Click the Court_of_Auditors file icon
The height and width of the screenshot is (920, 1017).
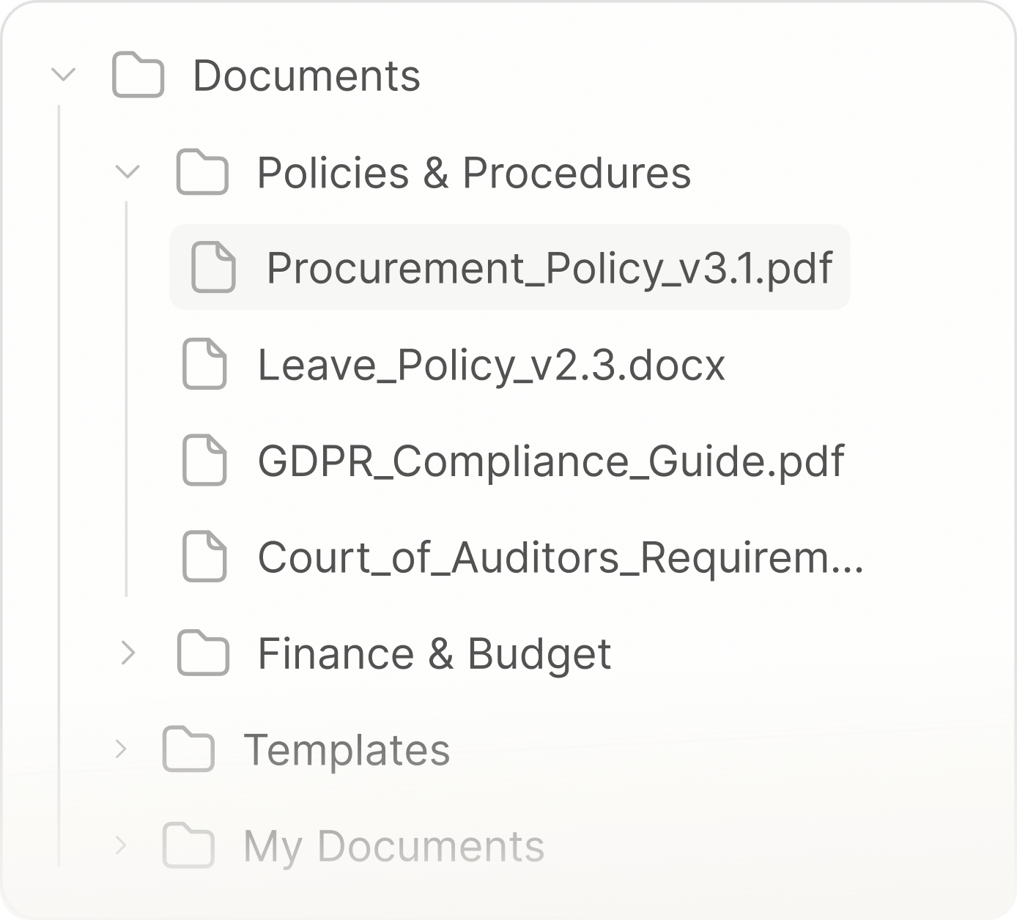pyautogui.click(x=204, y=557)
